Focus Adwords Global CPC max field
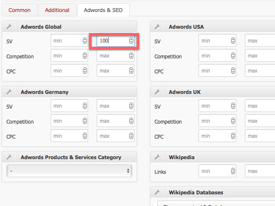The image size is (275, 206). pyautogui.click(x=116, y=70)
